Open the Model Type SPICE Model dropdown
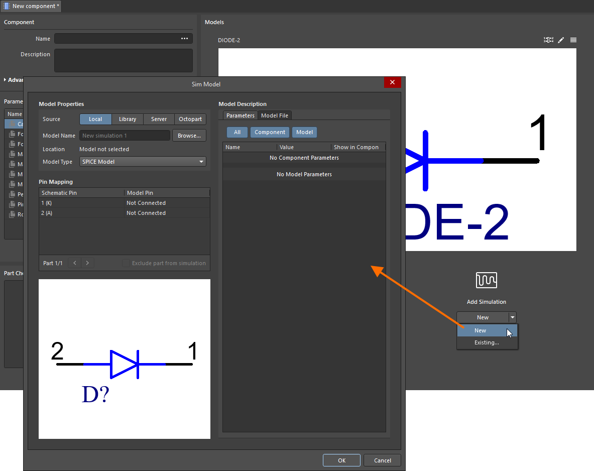Screen dimensions: 594x471 coord(143,162)
